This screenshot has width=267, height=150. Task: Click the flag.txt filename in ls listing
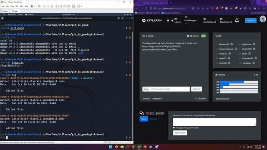click(x=83, y=50)
